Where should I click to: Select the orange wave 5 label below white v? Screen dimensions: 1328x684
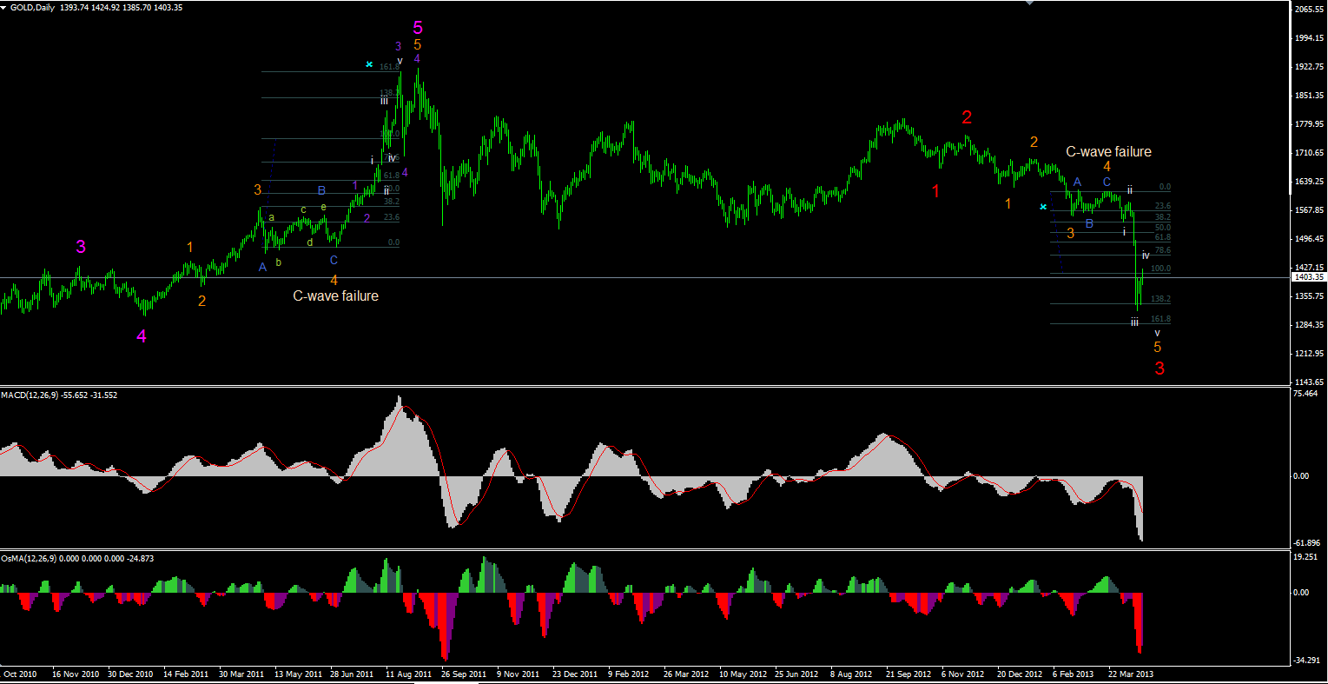tap(1158, 348)
